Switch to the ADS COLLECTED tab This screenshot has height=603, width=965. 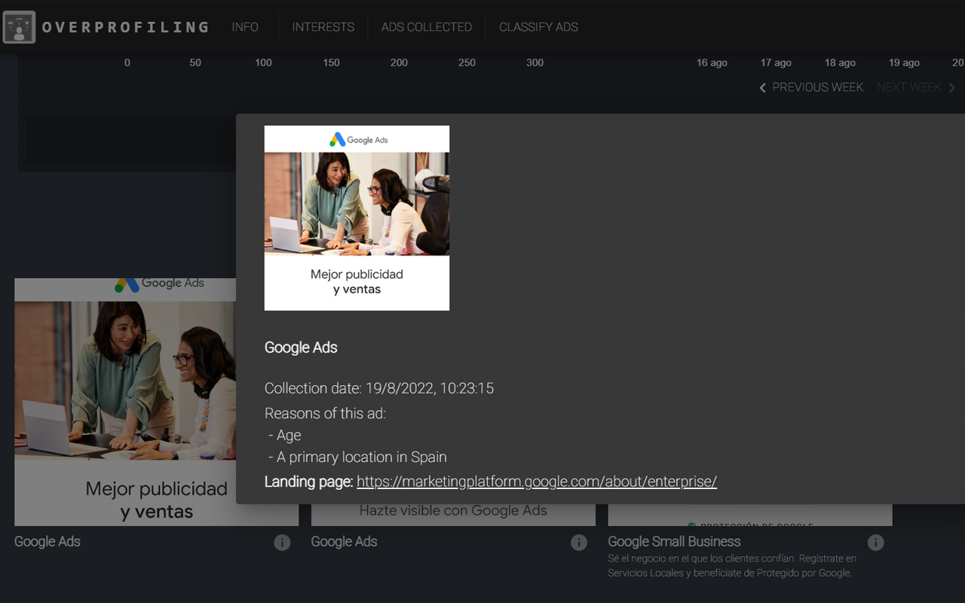pyautogui.click(x=427, y=27)
